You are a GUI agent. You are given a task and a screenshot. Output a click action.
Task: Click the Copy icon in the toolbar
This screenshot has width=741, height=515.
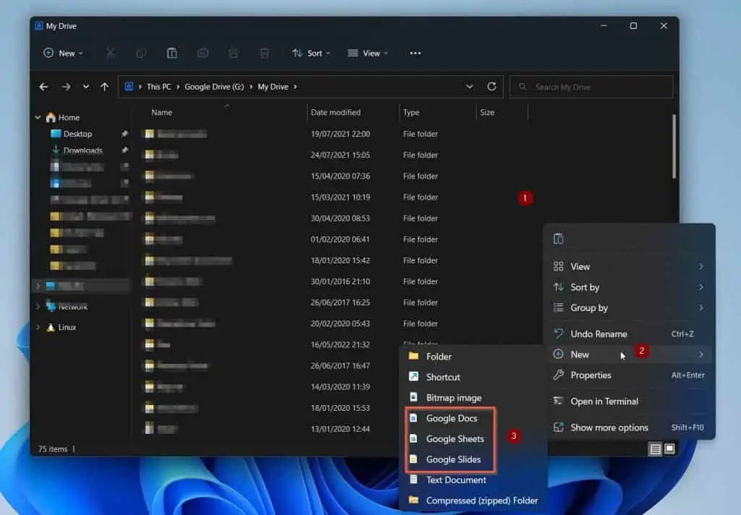point(141,53)
